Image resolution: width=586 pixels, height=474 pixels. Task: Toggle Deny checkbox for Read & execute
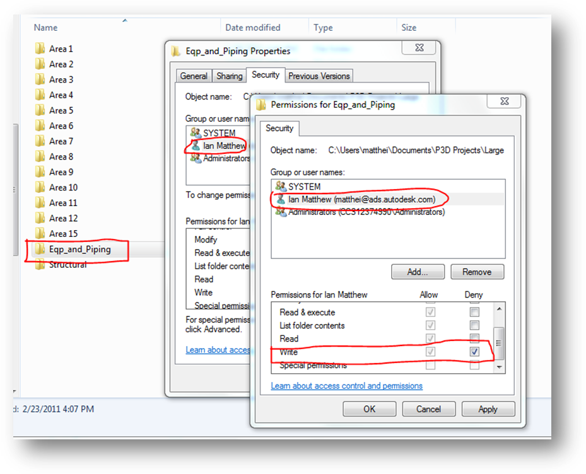(x=474, y=312)
